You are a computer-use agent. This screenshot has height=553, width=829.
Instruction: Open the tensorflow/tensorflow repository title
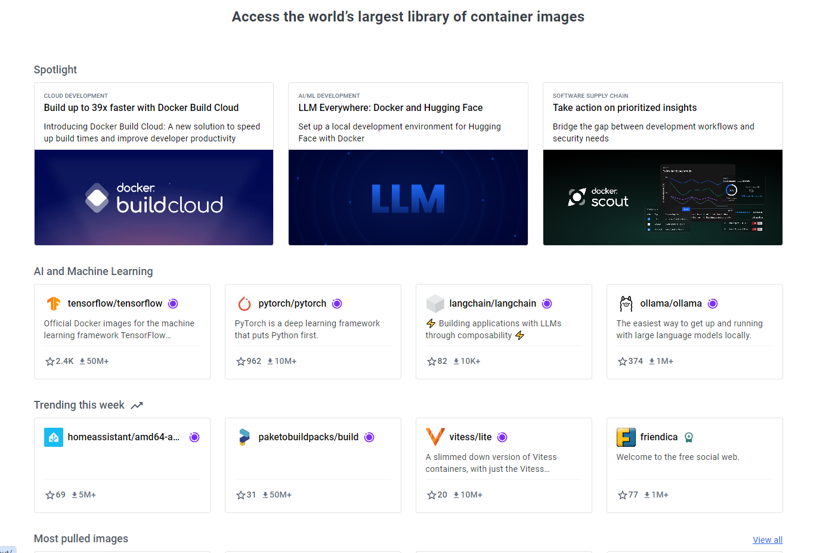click(x=115, y=304)
